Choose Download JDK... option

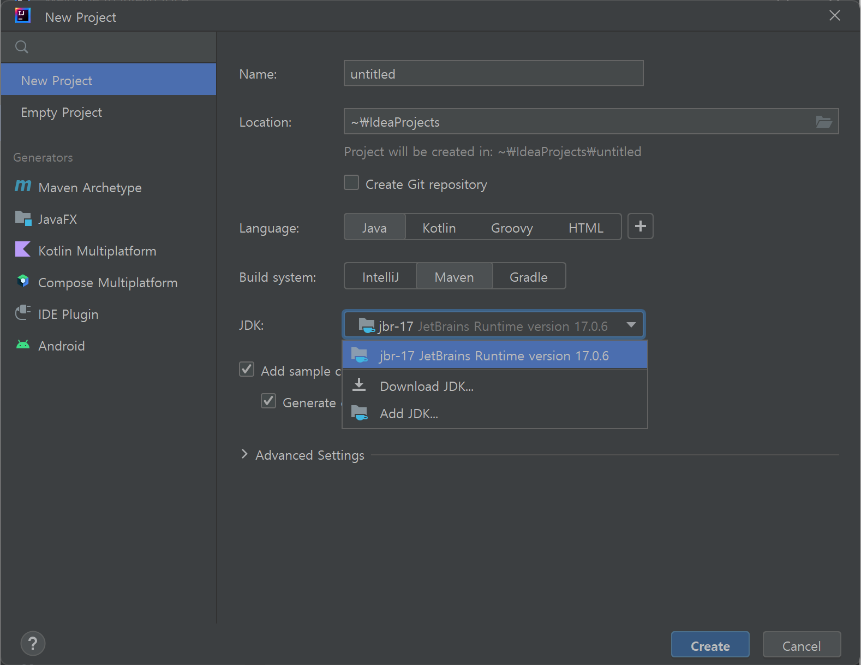click(x=495, y=385)
